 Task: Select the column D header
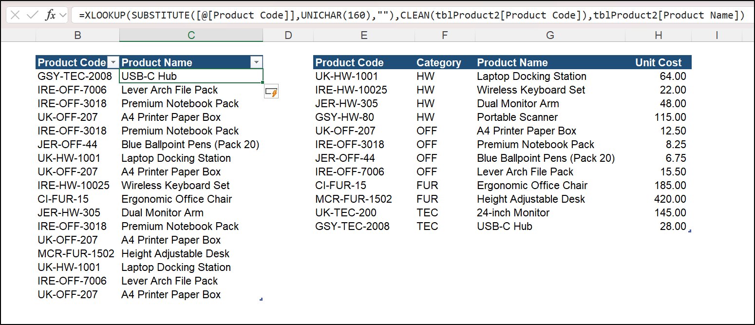[x=288, y=35]
